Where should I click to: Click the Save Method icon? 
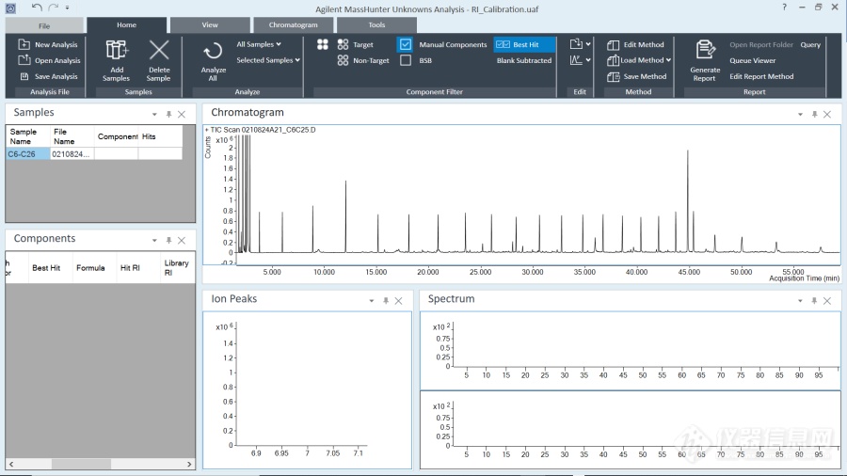tap(613, 76)
